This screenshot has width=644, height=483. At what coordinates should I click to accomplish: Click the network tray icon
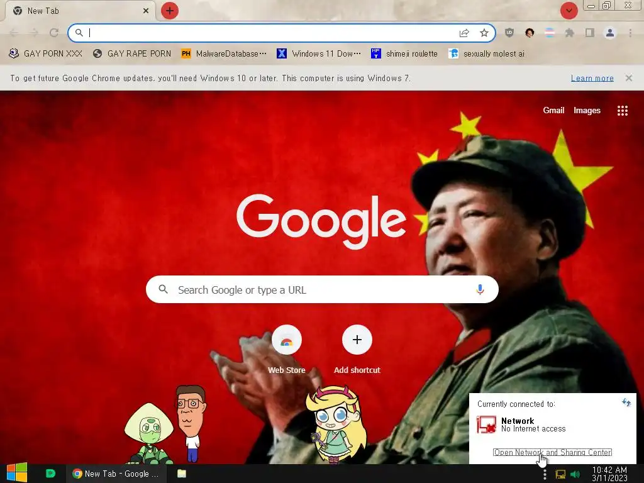pos(560,474)
